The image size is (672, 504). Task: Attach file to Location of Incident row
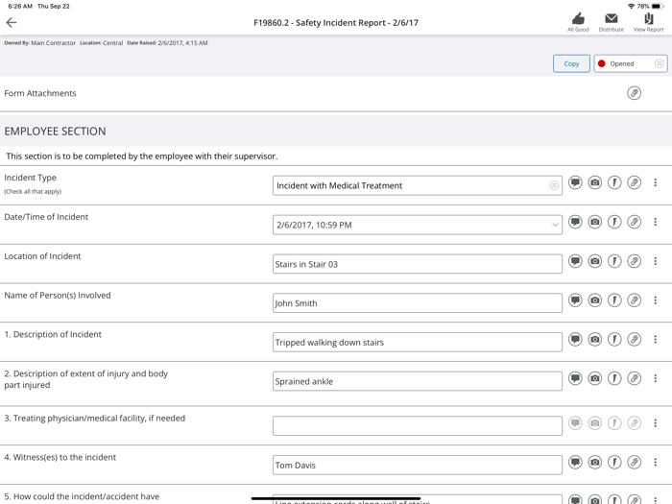pyautogui.click(x=635, y=261)
